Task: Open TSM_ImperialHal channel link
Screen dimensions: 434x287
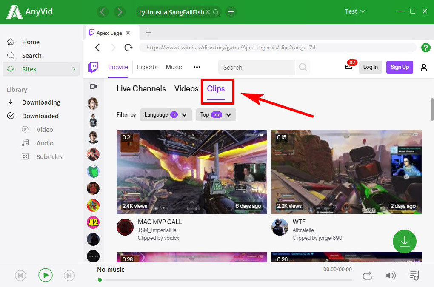Action: coord(158,230)
